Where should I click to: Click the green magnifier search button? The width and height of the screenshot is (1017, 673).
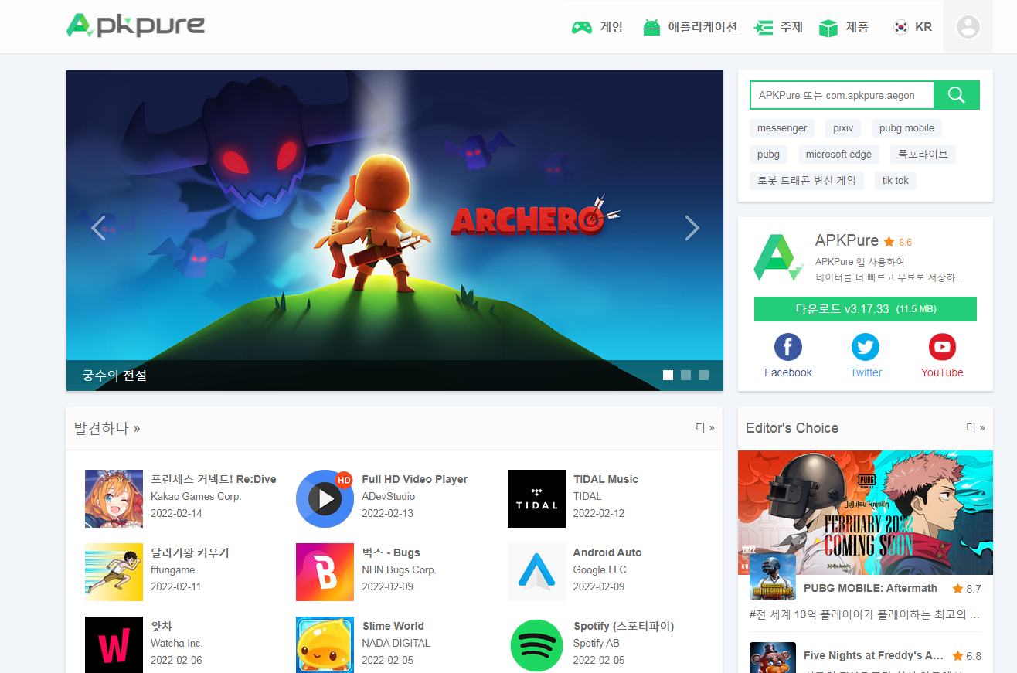pyautogui.click(x=957, y=95)
